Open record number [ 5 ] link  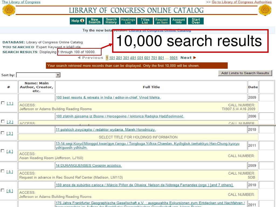pos(10,172)
